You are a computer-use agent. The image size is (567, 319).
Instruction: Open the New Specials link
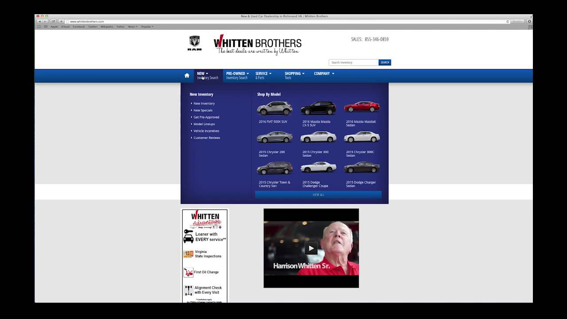[x=203, y=110]
